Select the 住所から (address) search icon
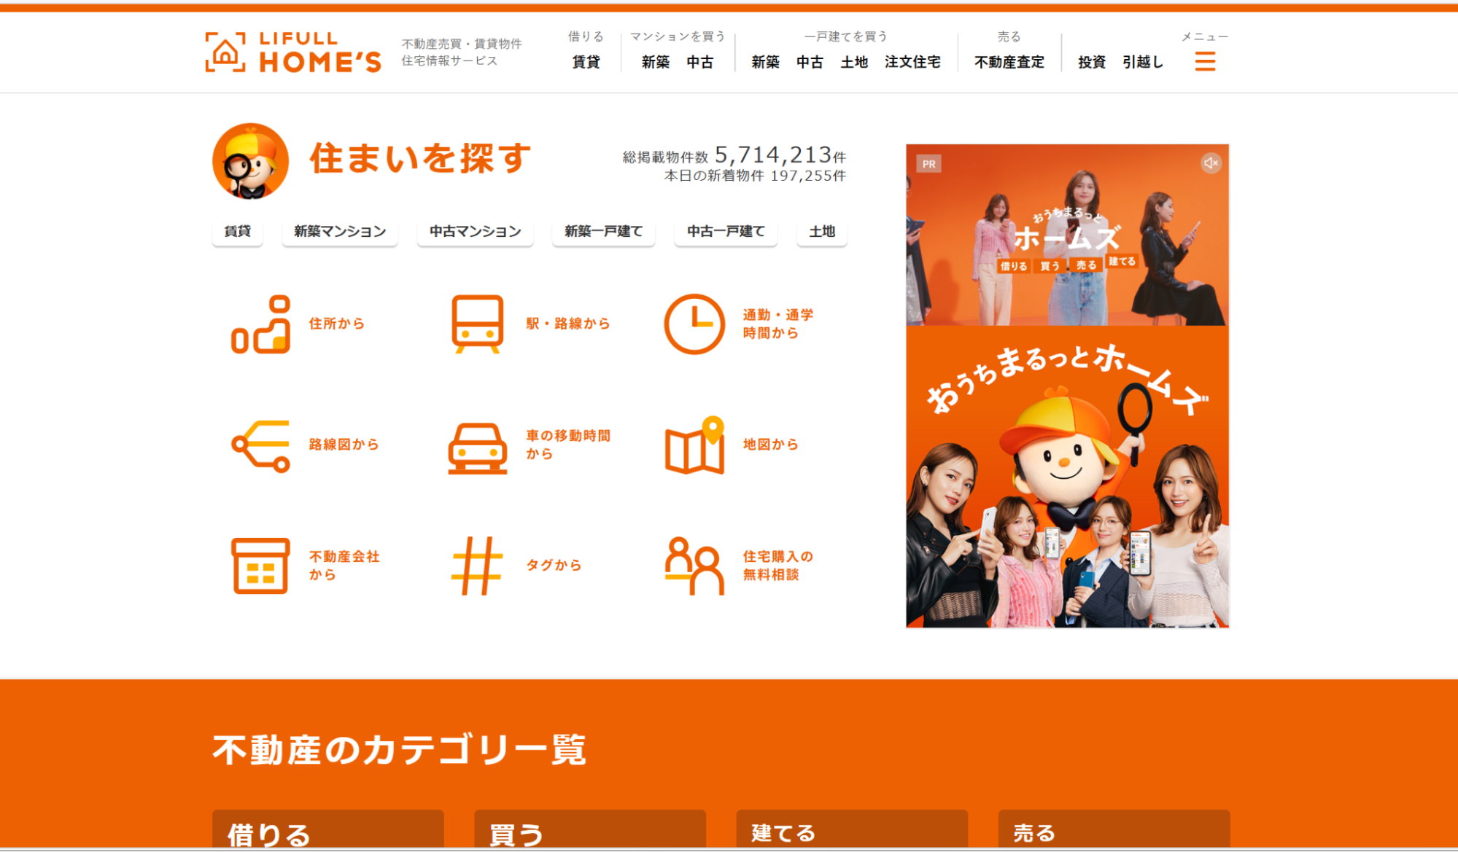Image resolution: width=1458 pixels, height=852 pixels. [x=263, y=323]
